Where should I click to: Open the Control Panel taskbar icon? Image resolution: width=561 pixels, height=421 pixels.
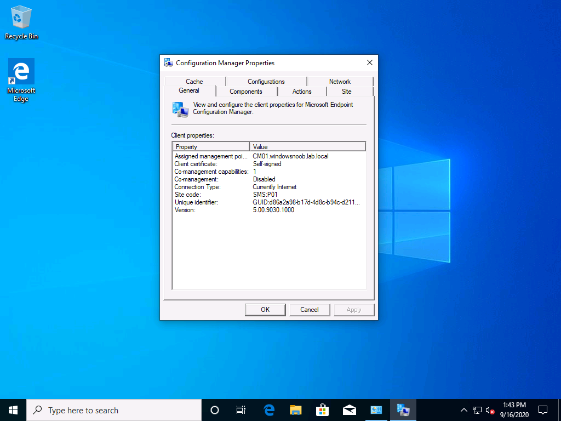376,410
